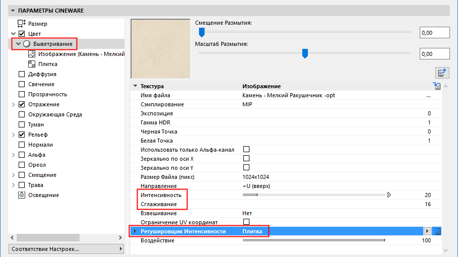Click the Сглаживание value 16

[428, 204]
